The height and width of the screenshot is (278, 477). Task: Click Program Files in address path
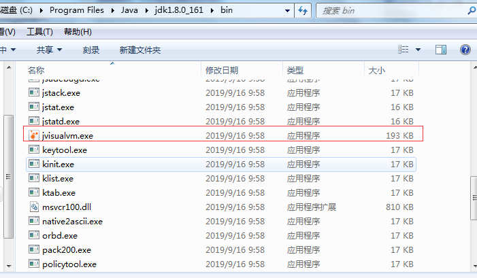[77, 10]
